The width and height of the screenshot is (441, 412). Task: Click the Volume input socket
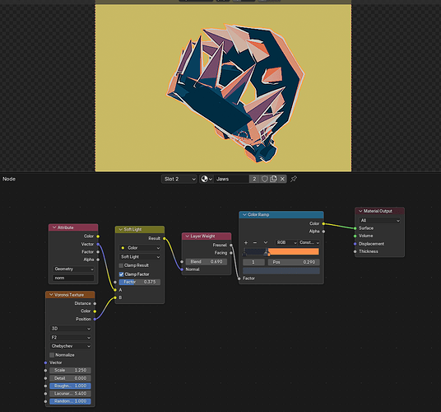tap(355, 236)
